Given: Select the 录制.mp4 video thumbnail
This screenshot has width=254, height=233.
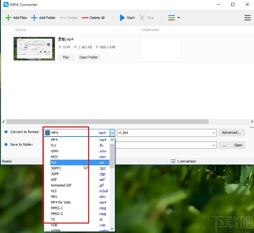Looking at the screenshot, I should click(34, 49).
